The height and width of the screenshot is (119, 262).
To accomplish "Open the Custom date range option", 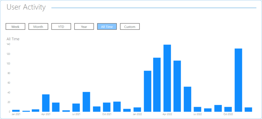I will click(x=130, y=27).
